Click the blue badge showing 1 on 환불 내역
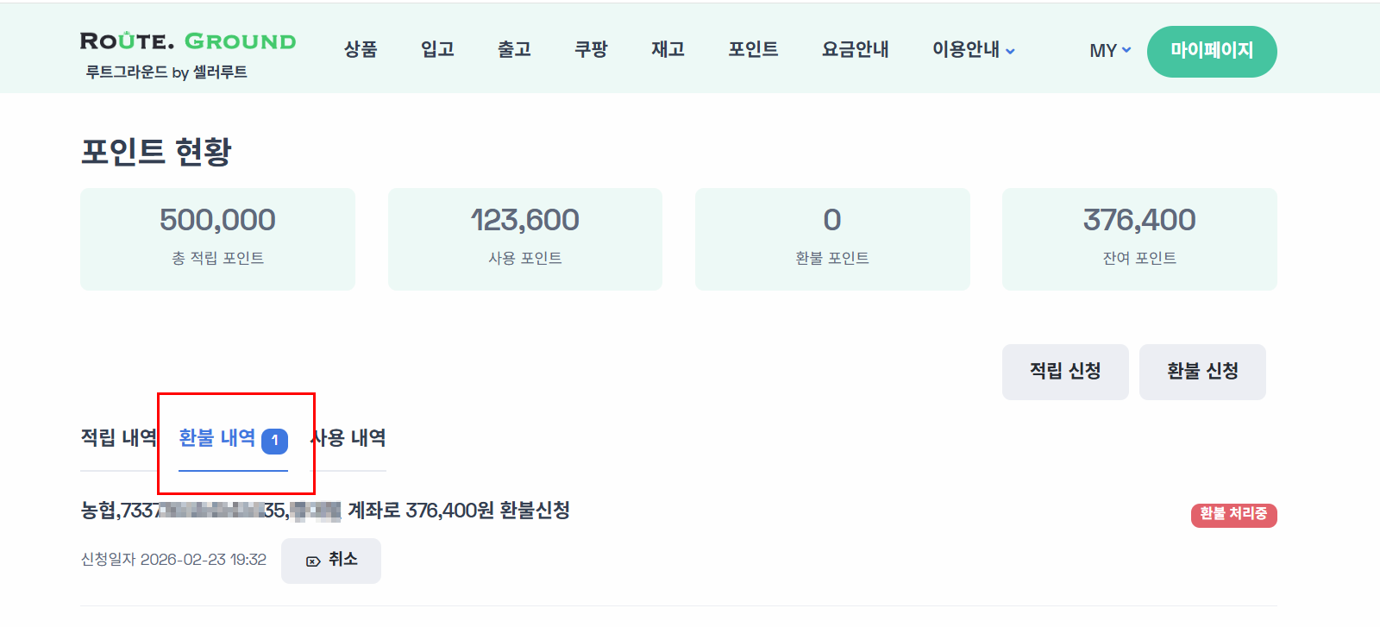The width and height of the screenshot is (1380, 627). point(275,440)
